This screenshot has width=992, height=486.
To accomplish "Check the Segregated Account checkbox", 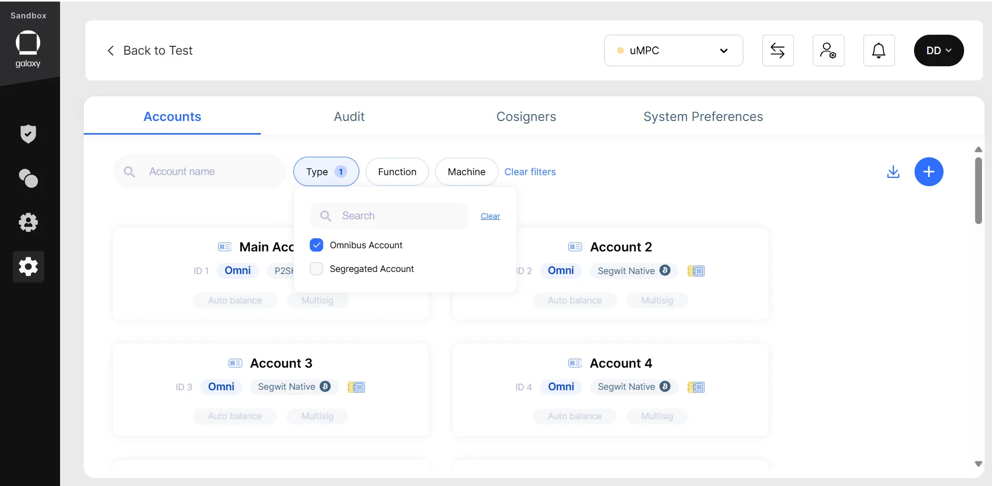I will click(317, 269).
